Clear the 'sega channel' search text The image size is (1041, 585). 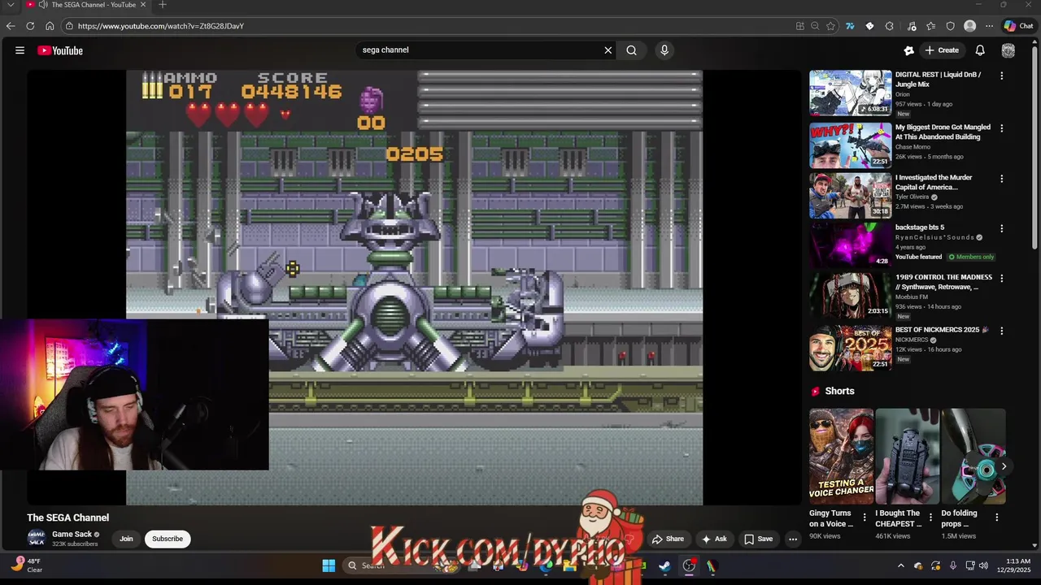click(608, 50)
